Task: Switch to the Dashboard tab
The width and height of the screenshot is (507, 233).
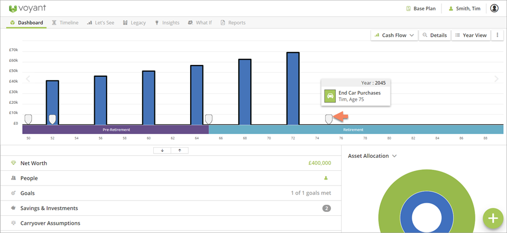Action: 27,23
